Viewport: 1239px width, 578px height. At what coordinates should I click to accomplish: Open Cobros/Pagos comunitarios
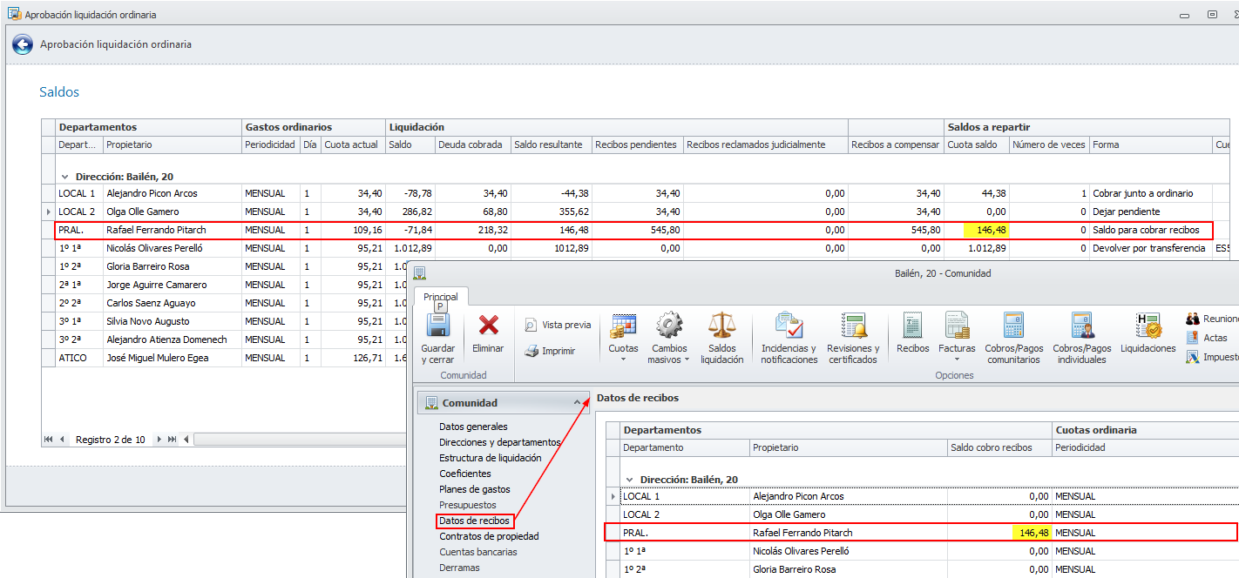click(1012, 326)
